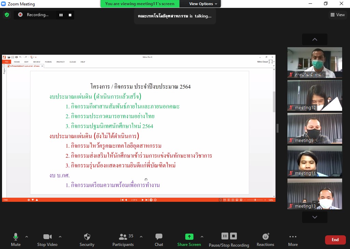Click the Nitro Pro EDIT tab
This screenshot has width=350, height=249.
[x=26, y=62]
